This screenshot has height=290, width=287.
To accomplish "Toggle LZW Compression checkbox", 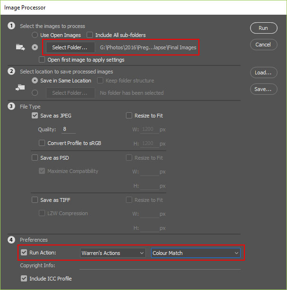I will point(42,213).
